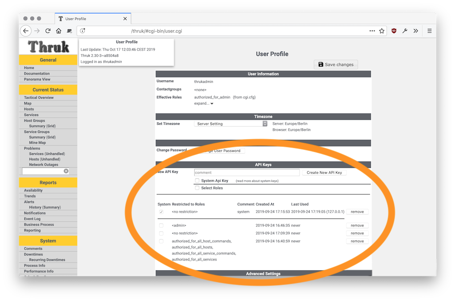This screenshot has width=455, height=301.
Task: Open Panorama View
Action: pos(37,79)
